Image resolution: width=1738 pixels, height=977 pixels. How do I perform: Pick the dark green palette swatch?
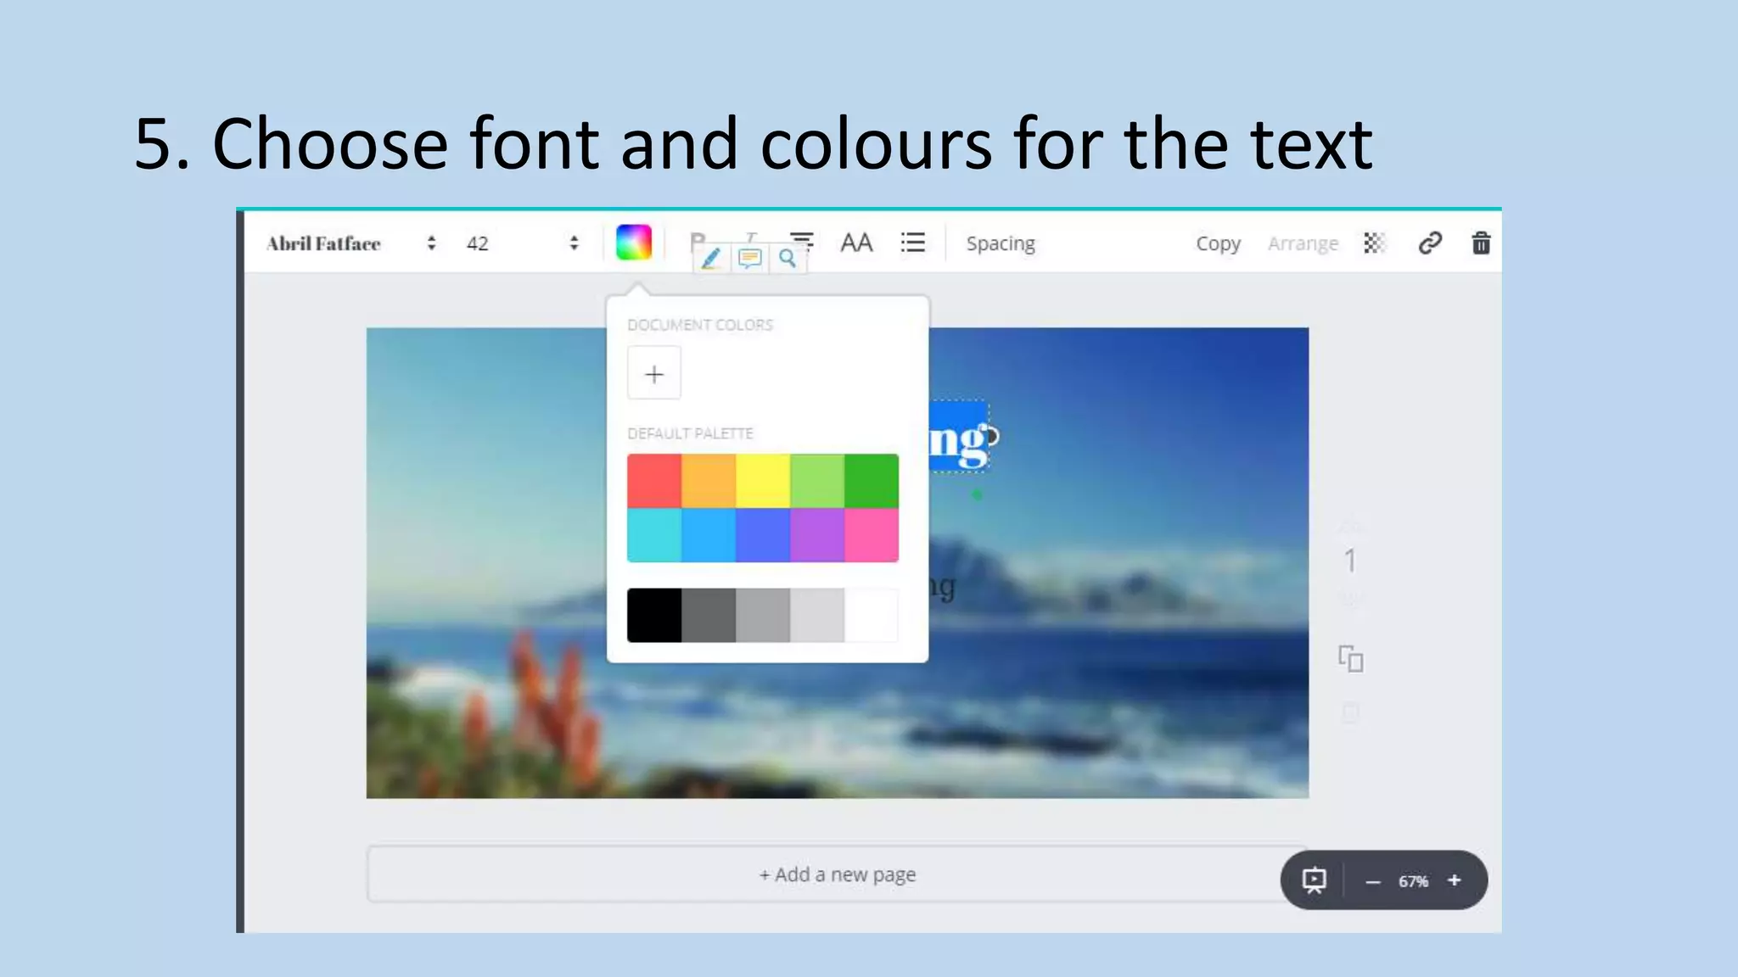pyautogui.click(x=872, y=481)
